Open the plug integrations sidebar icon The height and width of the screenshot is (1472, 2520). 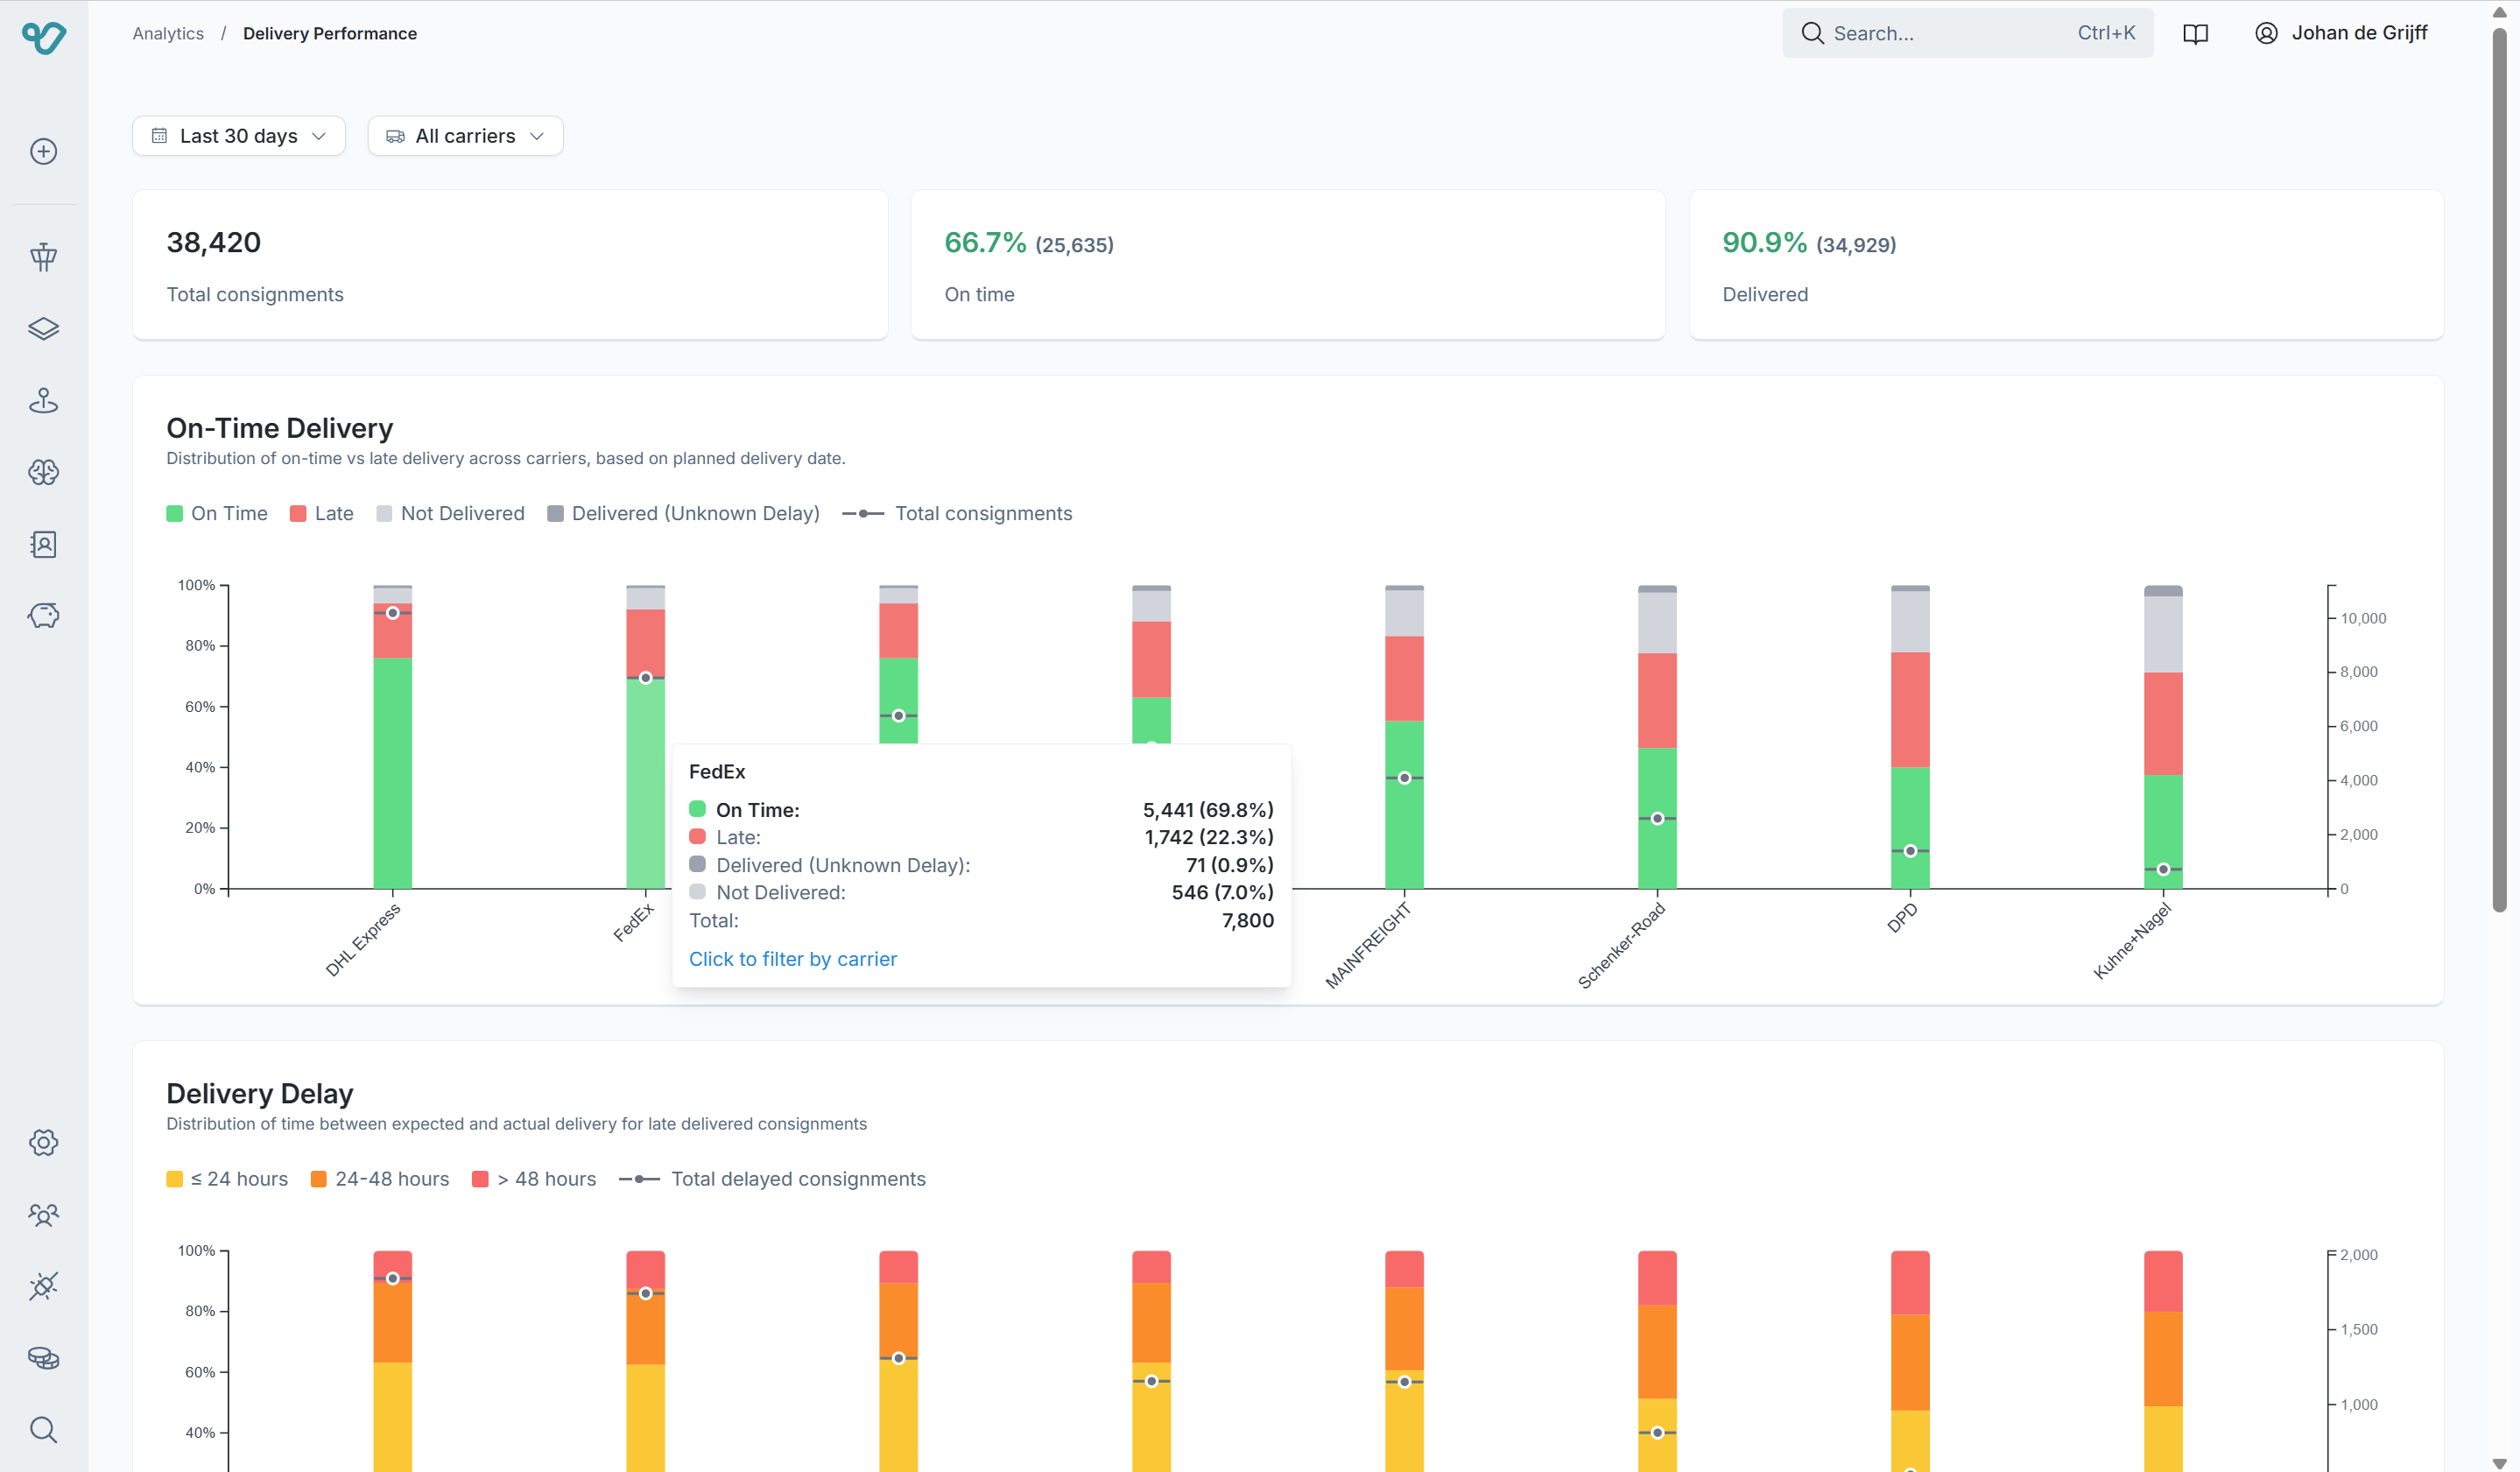click(x=43, y=1286)
